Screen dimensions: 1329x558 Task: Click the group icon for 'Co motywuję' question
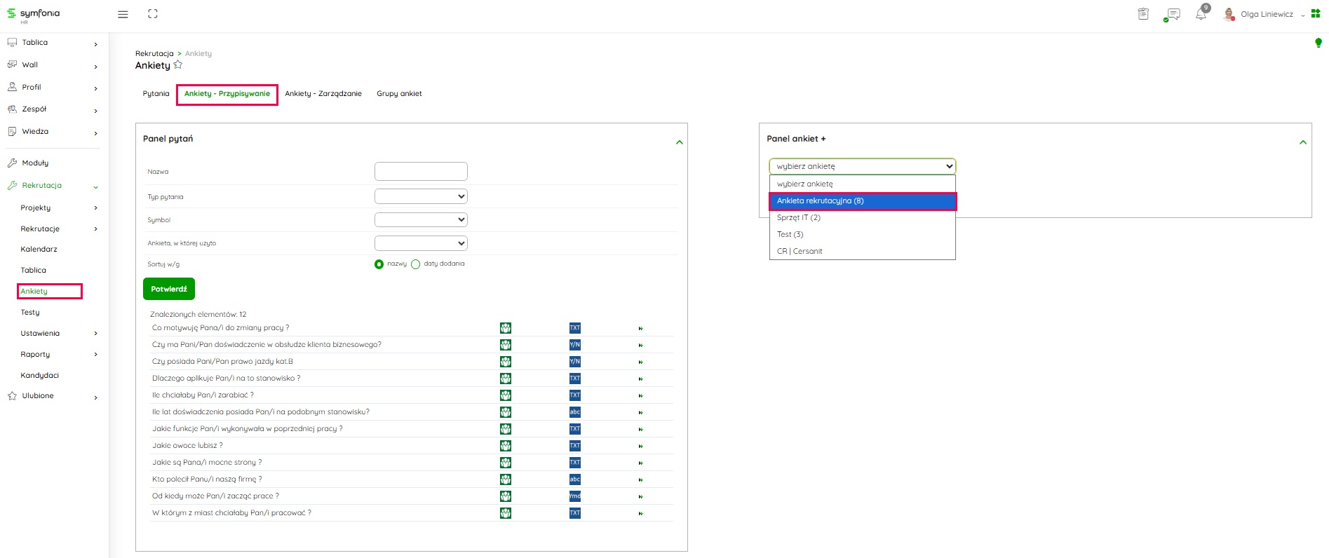pyautogui.click(x=505, y=328)
